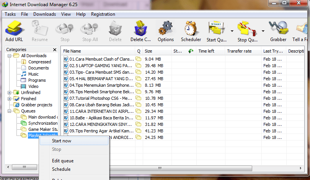Image resolution: width=310 pixels, height=180 pixels.
Task: Sort by Transfer rate column header
Action: [x=243, y=51]
